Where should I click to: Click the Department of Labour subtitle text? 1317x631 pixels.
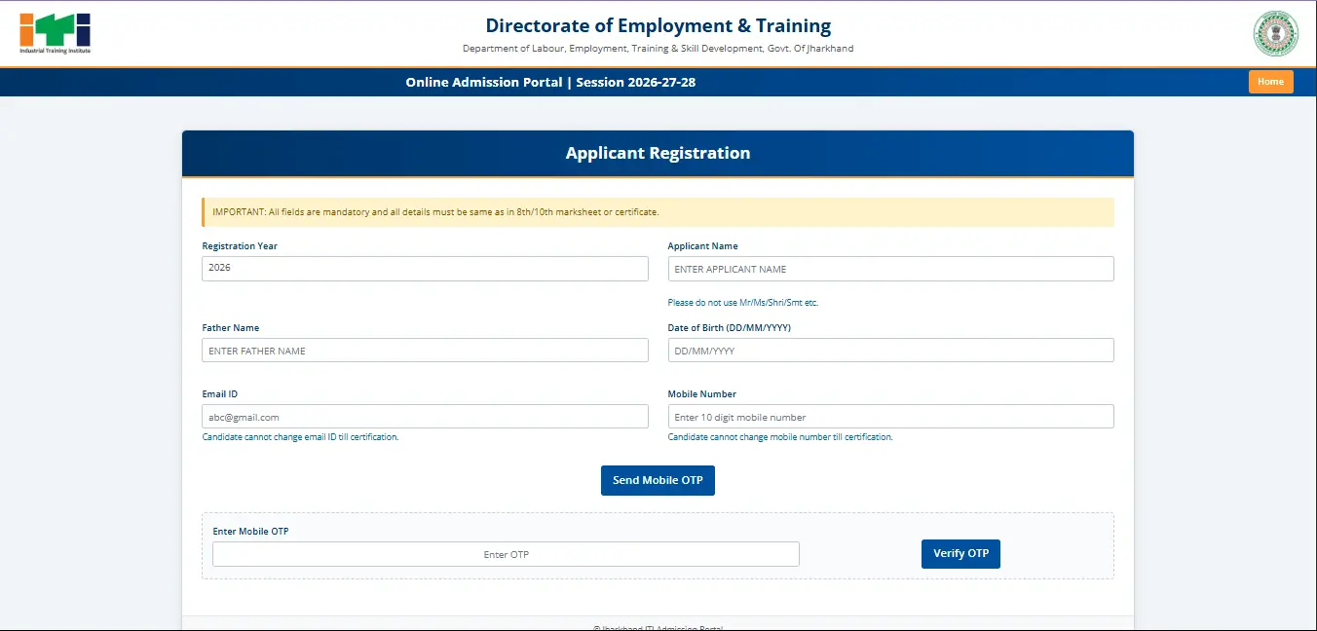658,49
